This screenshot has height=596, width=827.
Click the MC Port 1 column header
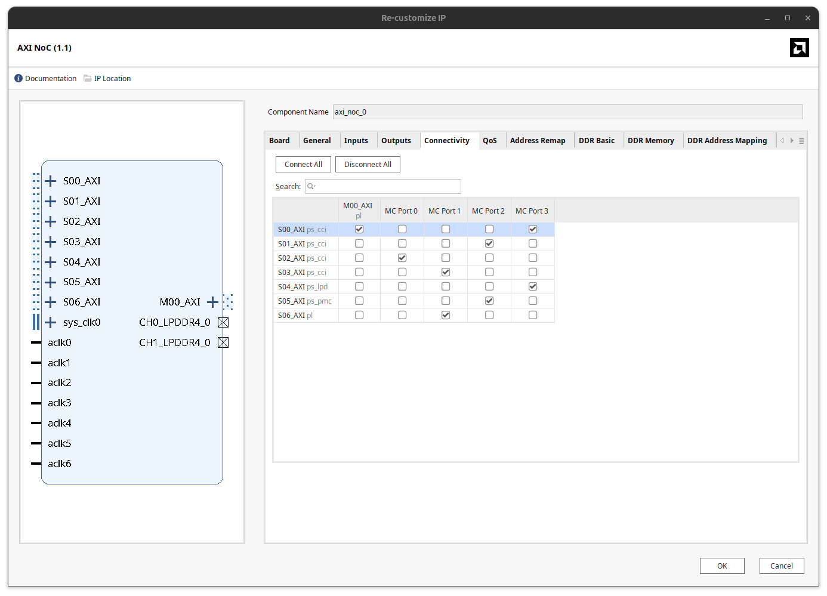[x=445, y=211]
